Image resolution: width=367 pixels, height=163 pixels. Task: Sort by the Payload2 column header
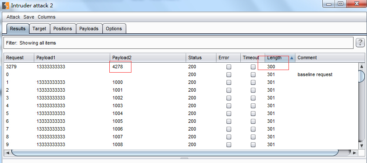[x=148, y=58]
